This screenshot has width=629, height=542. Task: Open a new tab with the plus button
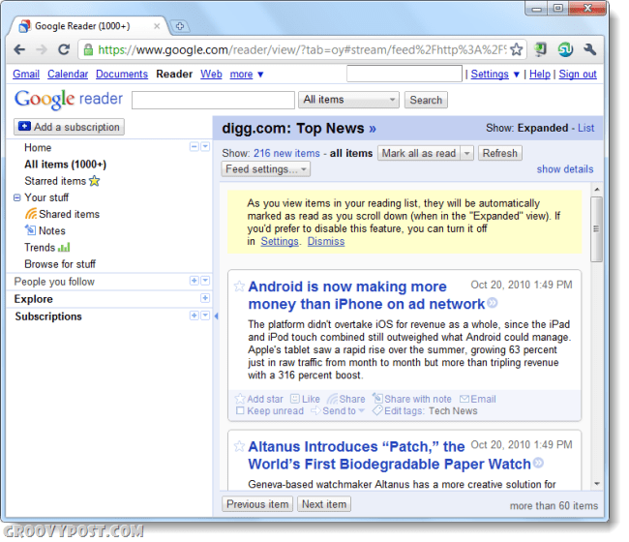click(180, 26)
